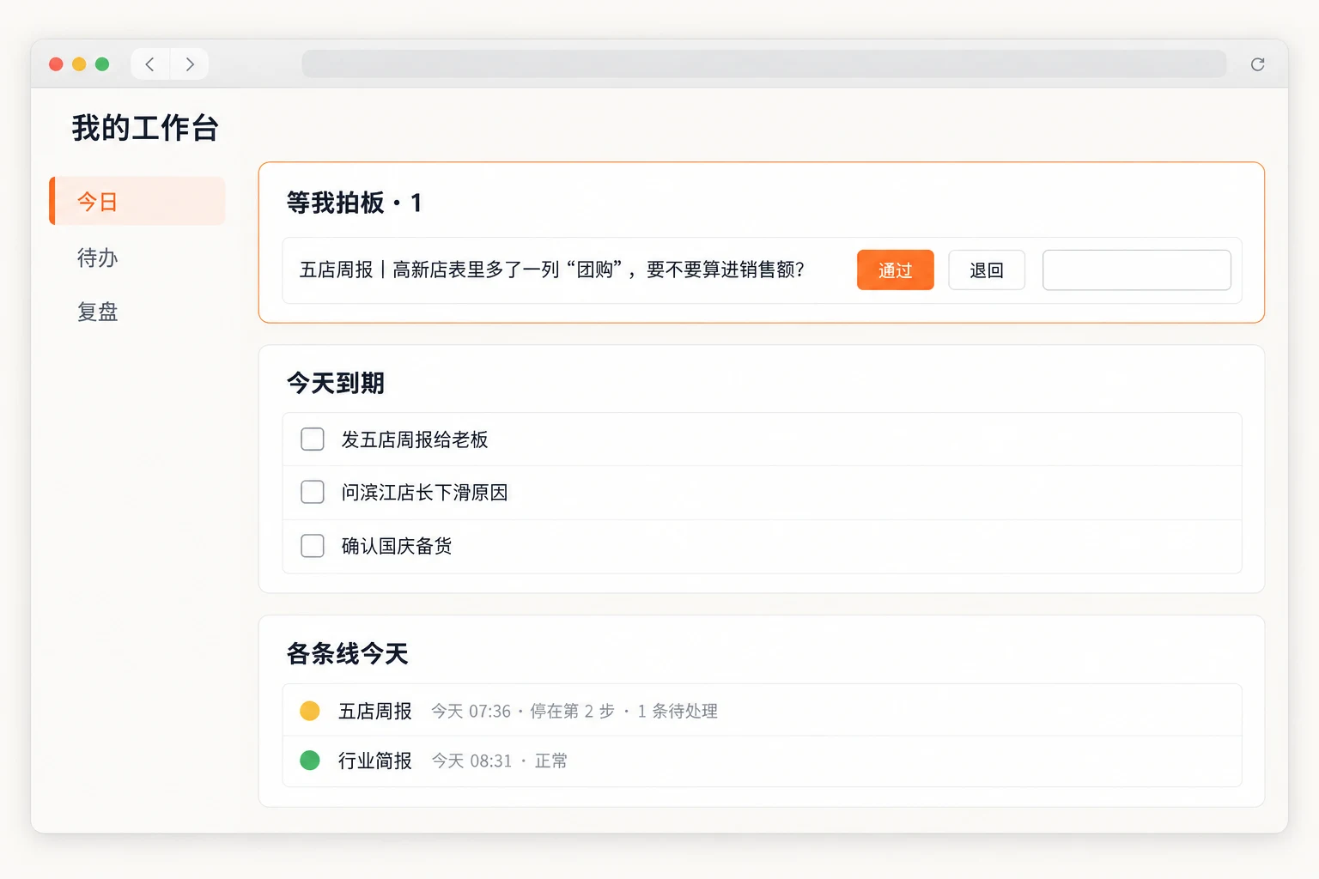Viewport: 1319px width, 879px height.
Task: Minimize the window with the yellow button
Action: tap(79, 64)
